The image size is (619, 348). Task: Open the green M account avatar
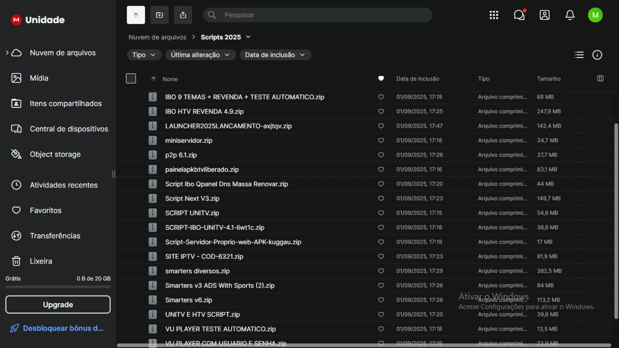[x=595, y=15]
